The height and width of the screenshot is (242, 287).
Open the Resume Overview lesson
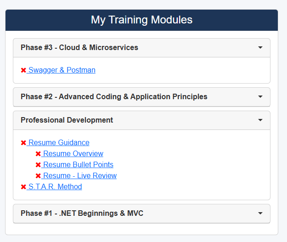point(73,154)
